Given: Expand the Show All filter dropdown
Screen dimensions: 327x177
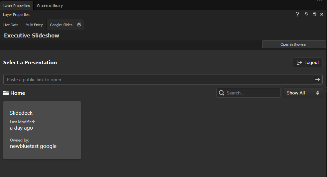Looking at the screenshot, I should click(303, 93).
